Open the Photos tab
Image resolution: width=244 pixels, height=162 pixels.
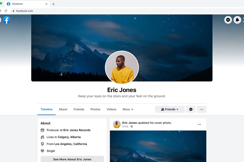[95, 109]
